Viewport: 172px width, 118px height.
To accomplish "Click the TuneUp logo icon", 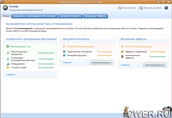I will point(6,8).
